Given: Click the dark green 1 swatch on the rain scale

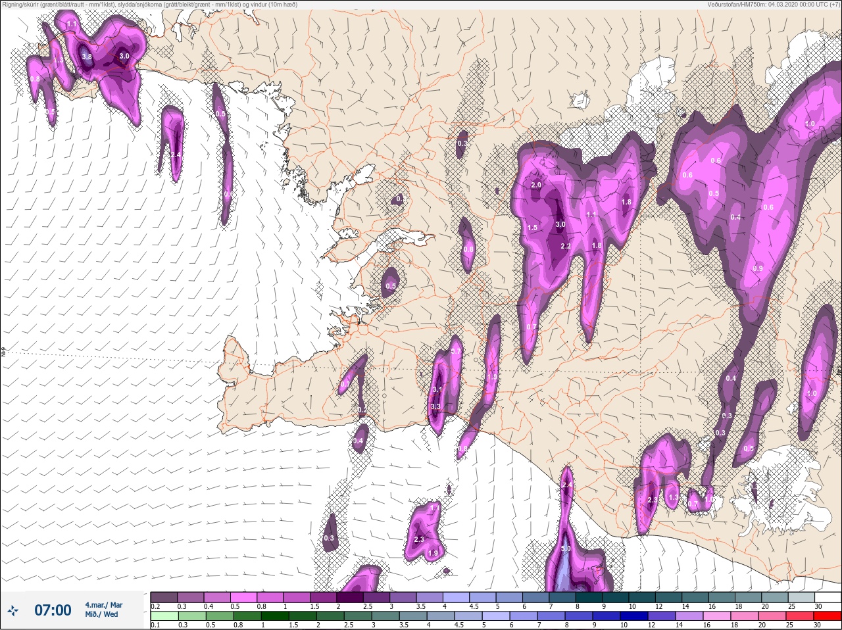Looking at the screenshot, I should tap(276, 616).
